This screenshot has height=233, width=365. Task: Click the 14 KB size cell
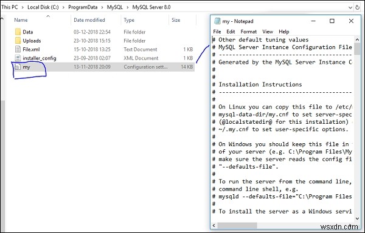tap(187, 67)
